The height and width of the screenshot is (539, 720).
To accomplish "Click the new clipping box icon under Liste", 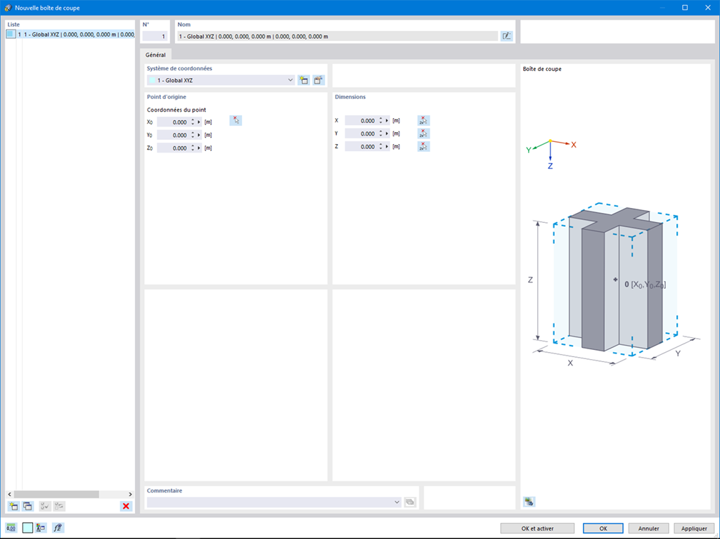I will [x=13, y=506].
